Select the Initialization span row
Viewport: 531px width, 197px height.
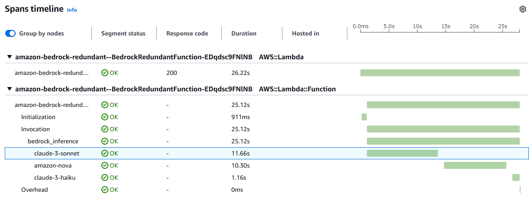pyautogui.click(x=38, y=117)
